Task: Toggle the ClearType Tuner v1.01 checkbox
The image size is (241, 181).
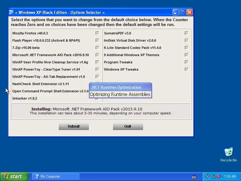Action: 97,69
